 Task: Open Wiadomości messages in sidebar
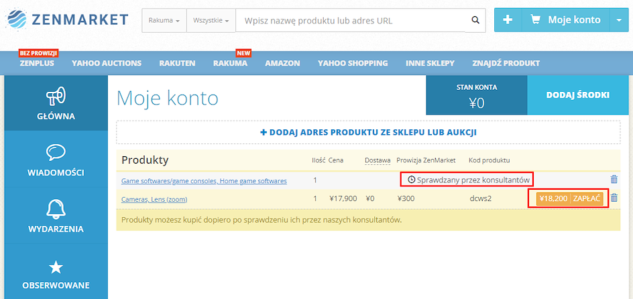coord(56,159)
